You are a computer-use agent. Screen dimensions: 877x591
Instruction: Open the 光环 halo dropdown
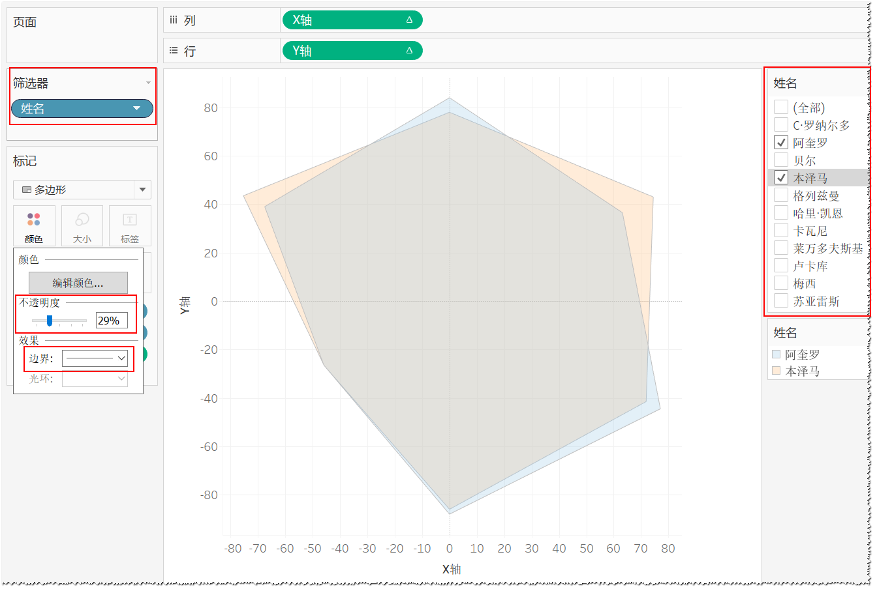[95, 379]
